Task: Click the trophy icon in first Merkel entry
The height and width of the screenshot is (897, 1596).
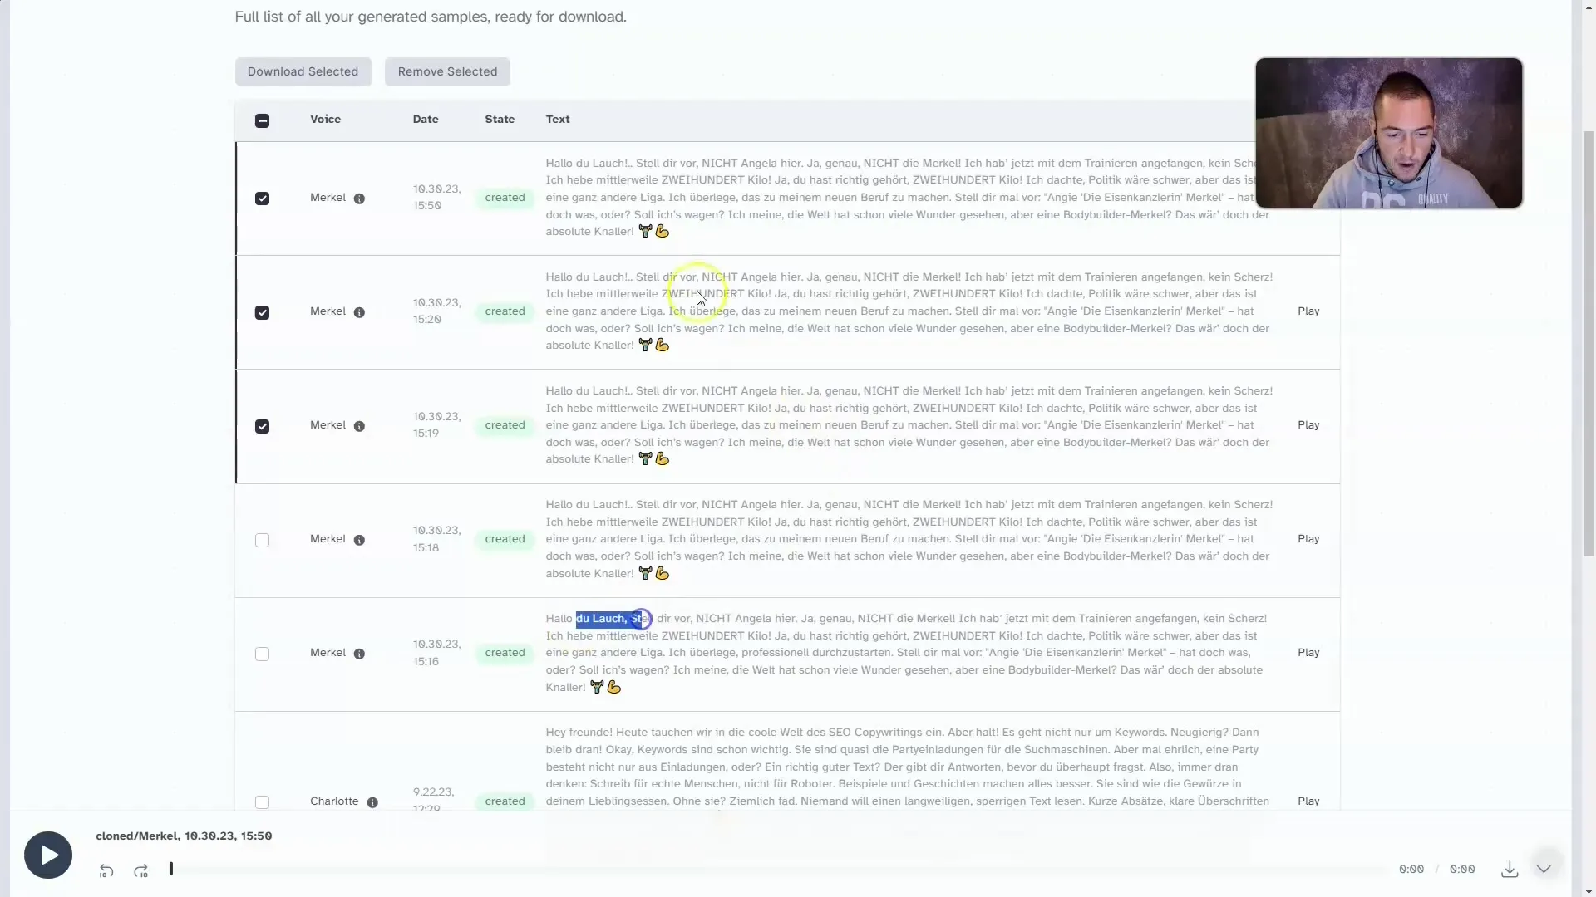Action: coord(644,231)
